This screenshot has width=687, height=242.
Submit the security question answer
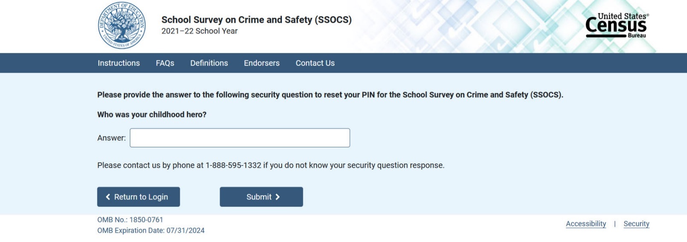(x=261, y=197)
